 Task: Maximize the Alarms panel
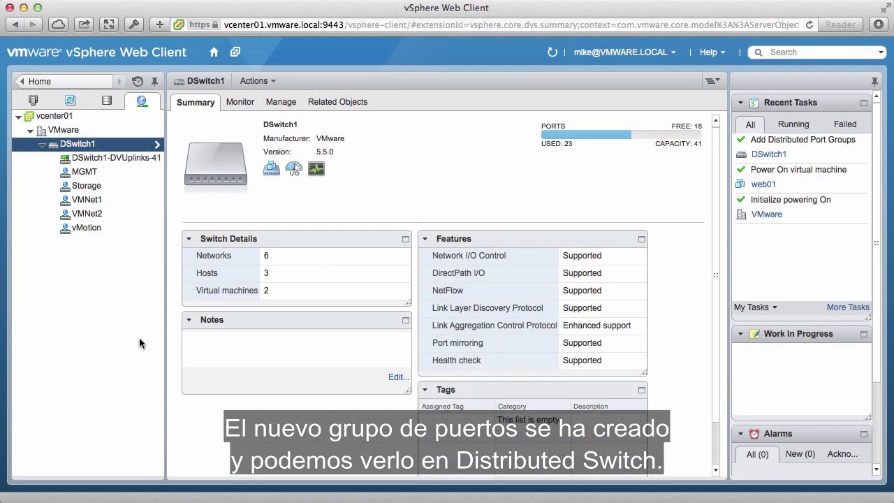coord(864,434)
